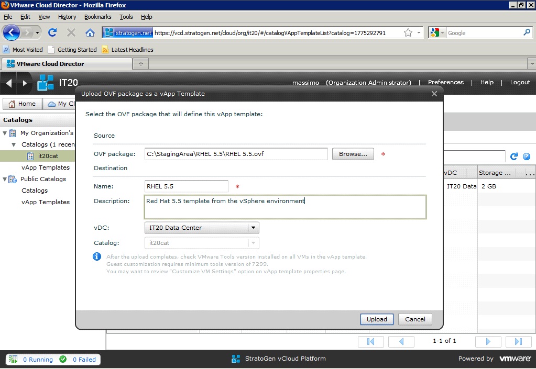Collapse the My Organization's tree node
This screenshot has height=369, width=536.
5,133
